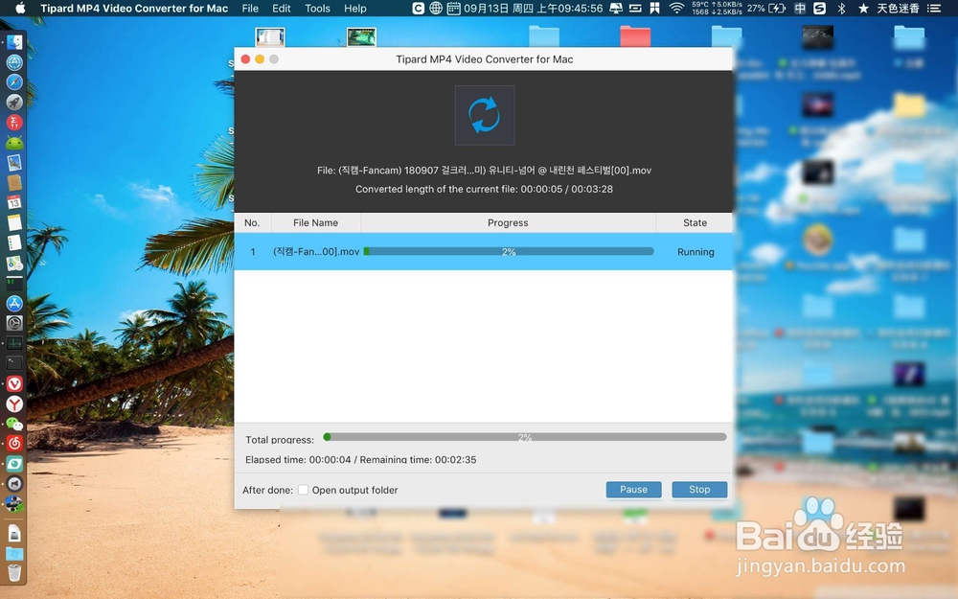The height and width of the screenshot is (599, 958).
Task: Launch Steam from the dock
Action: coord(13,484)
